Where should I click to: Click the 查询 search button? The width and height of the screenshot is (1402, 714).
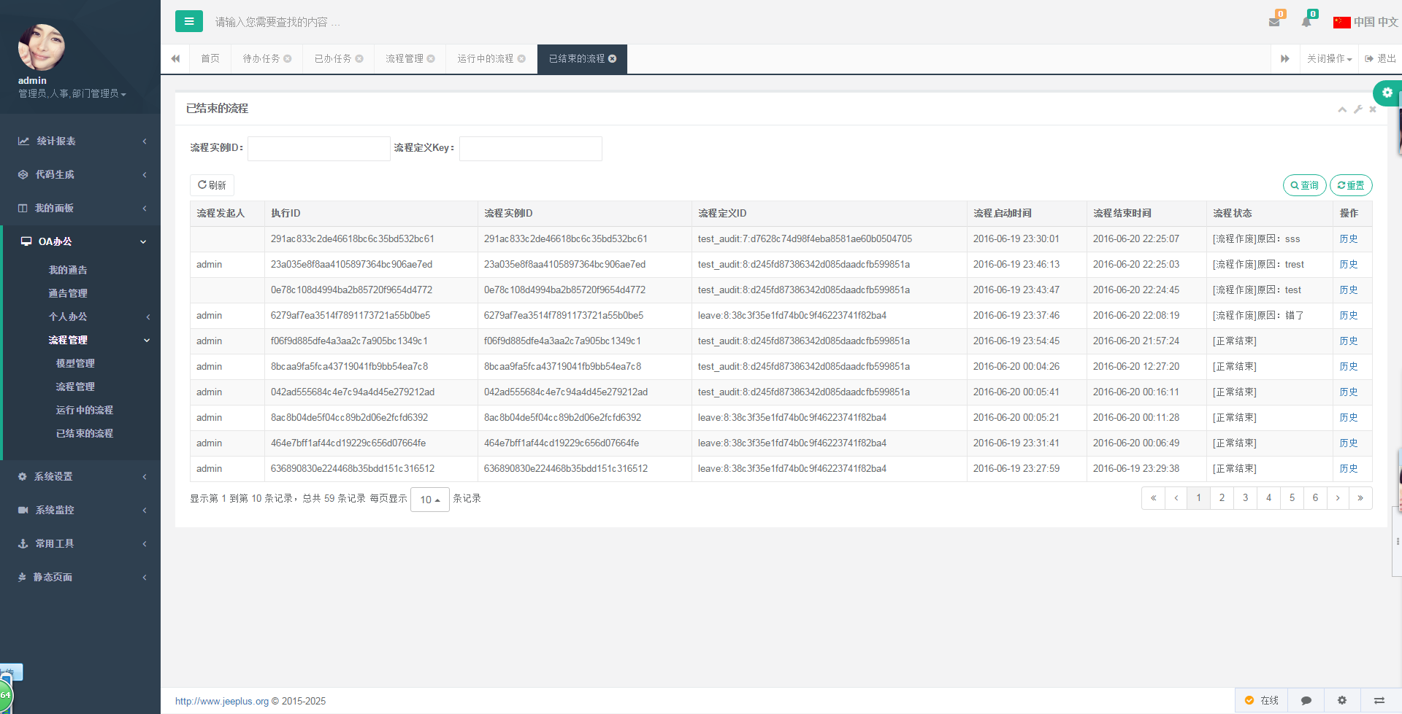click(x=1304, y=185)
